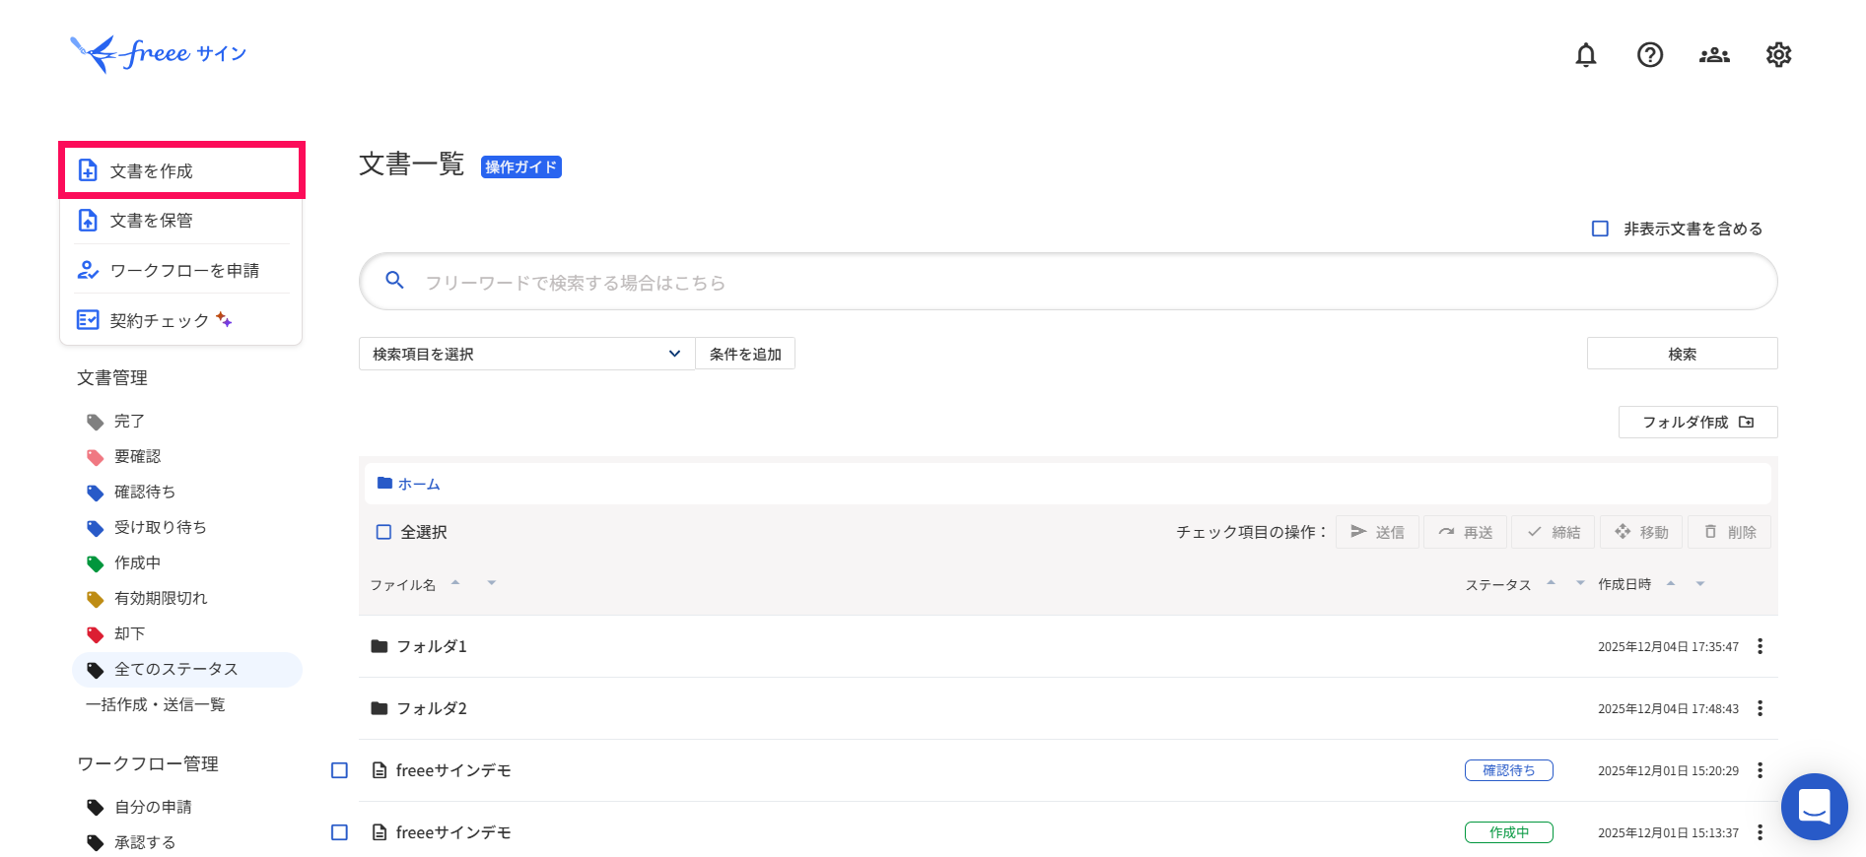The height and width of the screenshot is (857, 1866).
Task: Click the 操作ガイド badge
Action: (x=521, y=166)
